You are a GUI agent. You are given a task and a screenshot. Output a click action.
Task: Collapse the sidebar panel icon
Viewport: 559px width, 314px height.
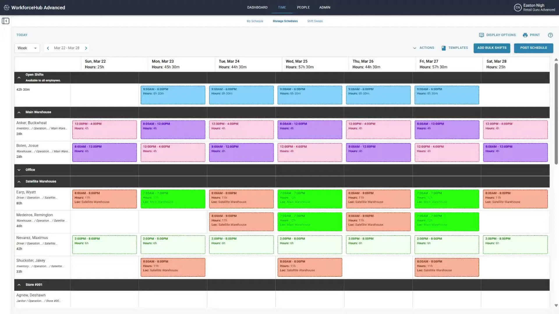tap(6, 21)
